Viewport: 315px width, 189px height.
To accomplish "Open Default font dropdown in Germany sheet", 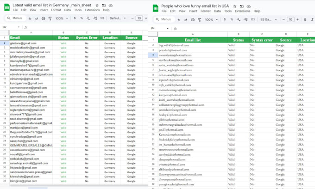I will click(x=118, y=18).
